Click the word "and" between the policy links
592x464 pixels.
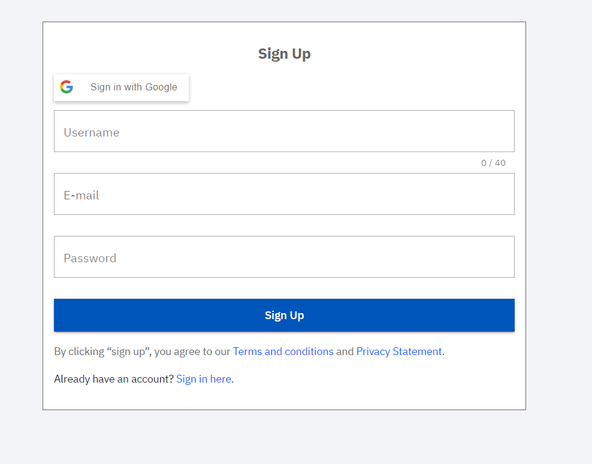345,351
